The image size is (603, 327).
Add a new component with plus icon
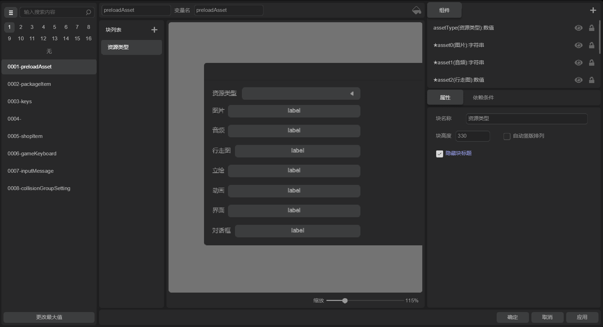click(x=593, y=10)
